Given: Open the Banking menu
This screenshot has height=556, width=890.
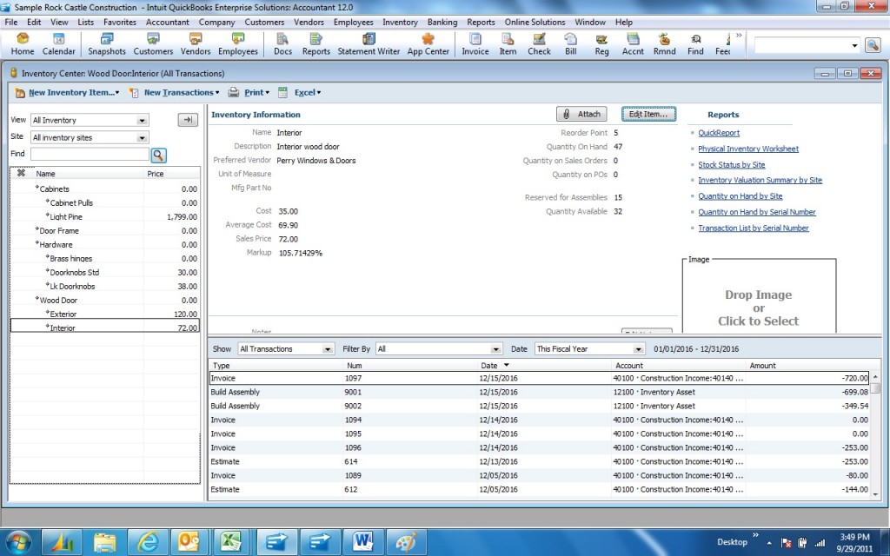Looking at the screenshot, I should 442,22.
